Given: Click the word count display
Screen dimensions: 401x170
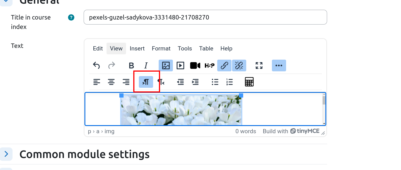Looking at the screenshot, I should (246, 131).
